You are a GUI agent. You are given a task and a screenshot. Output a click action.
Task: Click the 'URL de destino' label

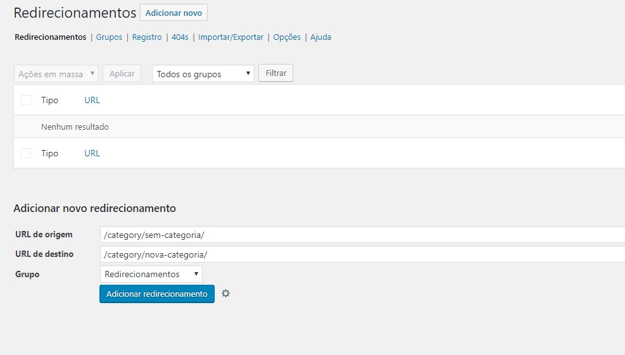(44, 254)
